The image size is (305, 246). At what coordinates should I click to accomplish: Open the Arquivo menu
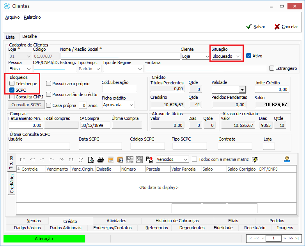(x=12, y=17)
